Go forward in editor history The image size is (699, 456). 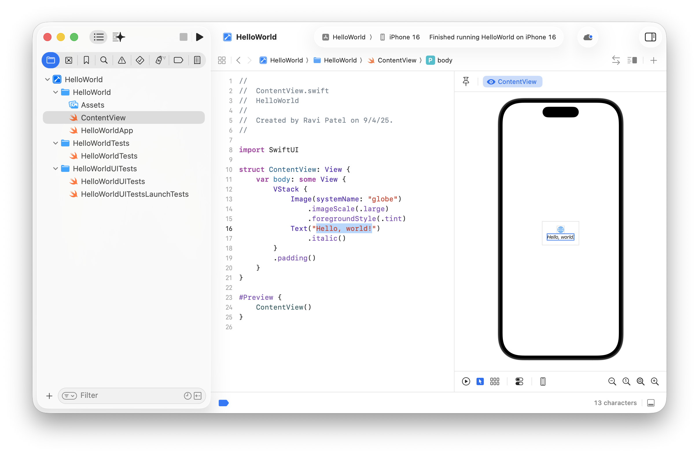(249, 60)
